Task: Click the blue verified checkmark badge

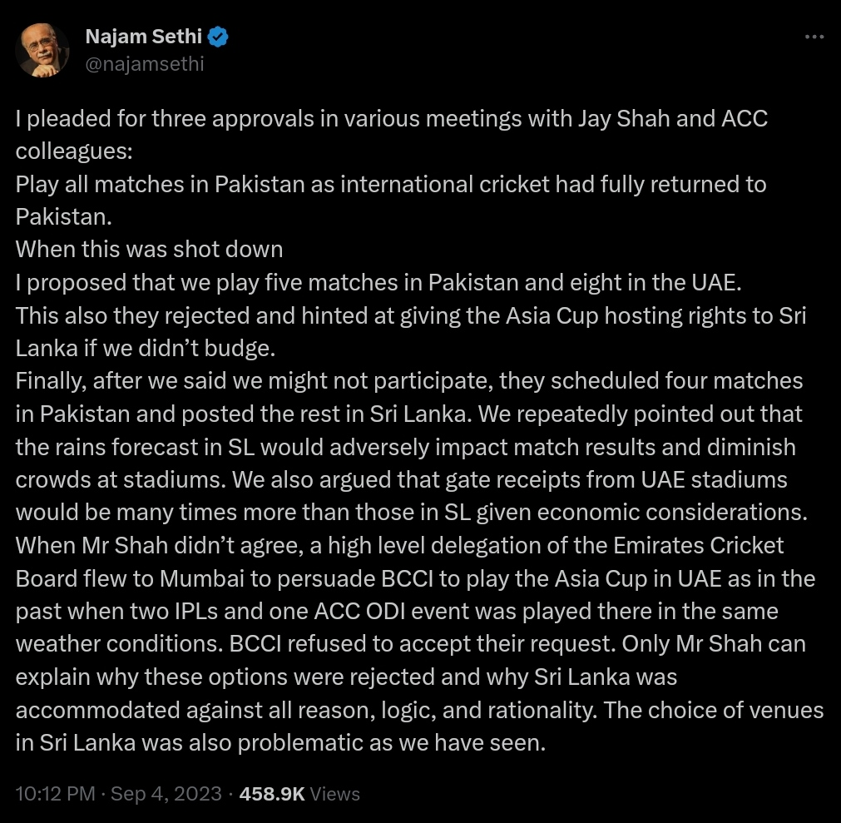Action: click(x=218, y=37)
